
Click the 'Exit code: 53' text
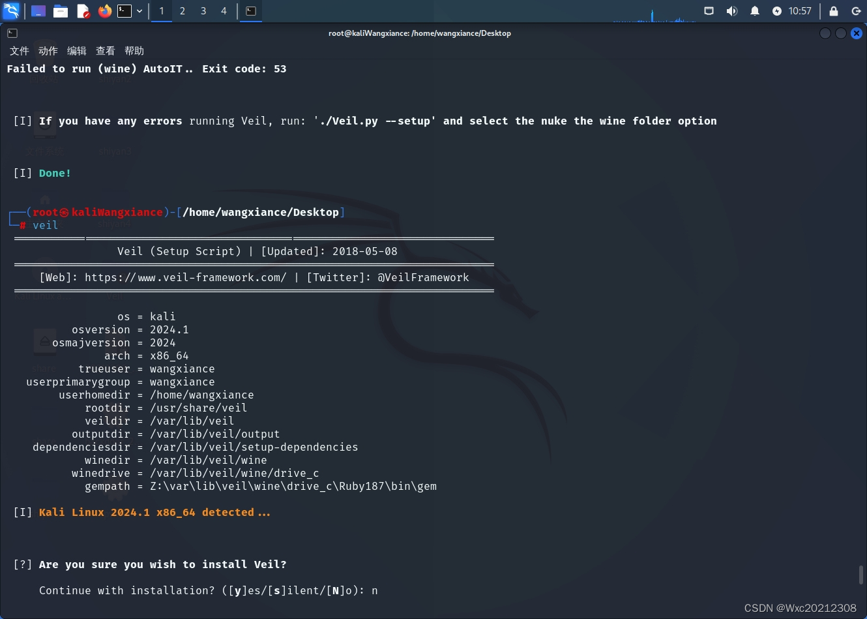pyautogui.click(x=244, y=68)
